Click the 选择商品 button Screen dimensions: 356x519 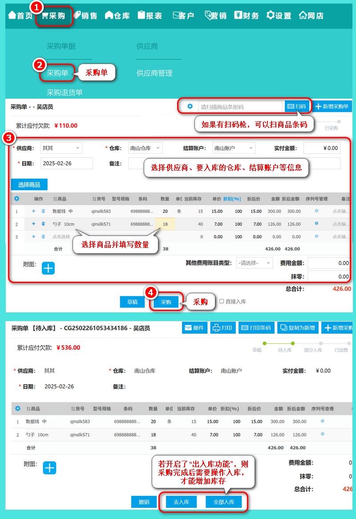[x=29, y=184]
